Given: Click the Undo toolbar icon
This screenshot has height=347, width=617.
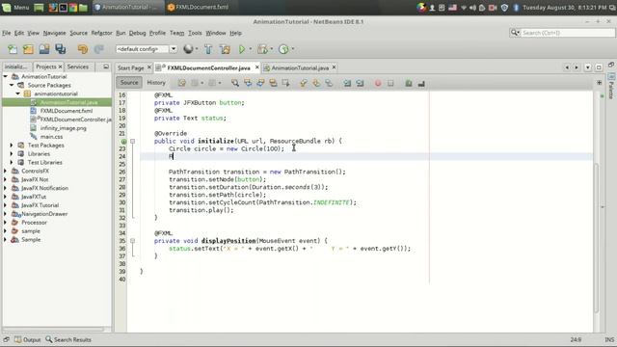Looking at the screenshot, I should [83, 49].
